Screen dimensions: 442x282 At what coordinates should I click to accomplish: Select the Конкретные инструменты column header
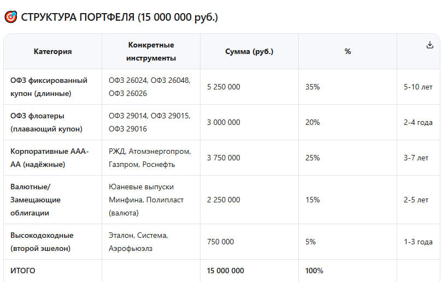151,51
